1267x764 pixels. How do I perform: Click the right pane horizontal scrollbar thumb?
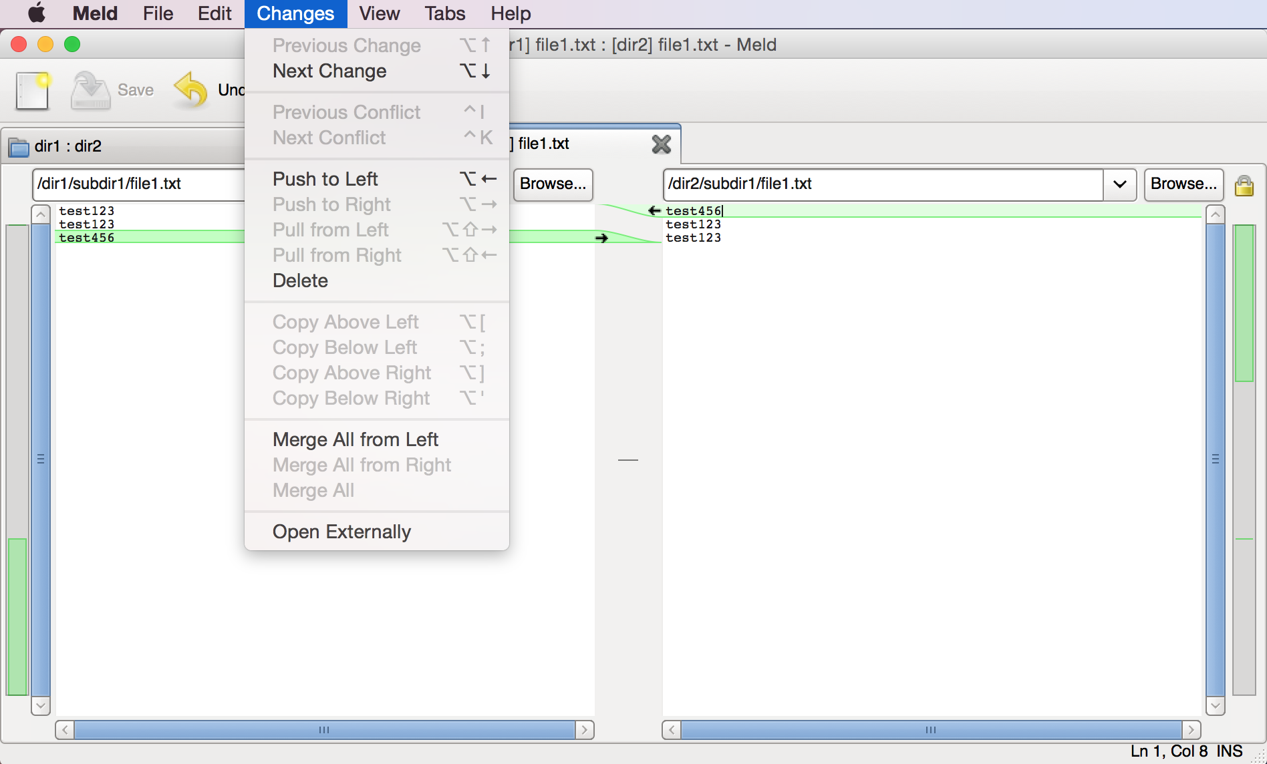click(932, 730)
